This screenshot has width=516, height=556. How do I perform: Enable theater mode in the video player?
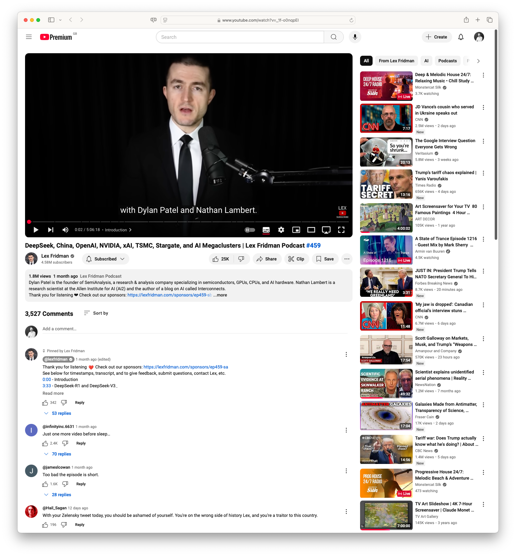pos(311,229)
